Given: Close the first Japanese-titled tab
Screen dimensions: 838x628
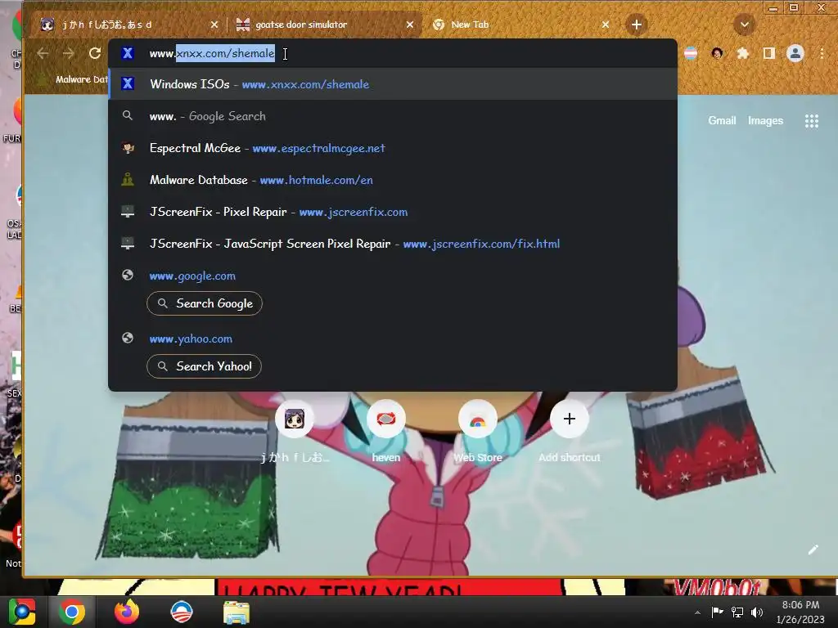Looking at the screenshot, I should [x=214, y=25].
